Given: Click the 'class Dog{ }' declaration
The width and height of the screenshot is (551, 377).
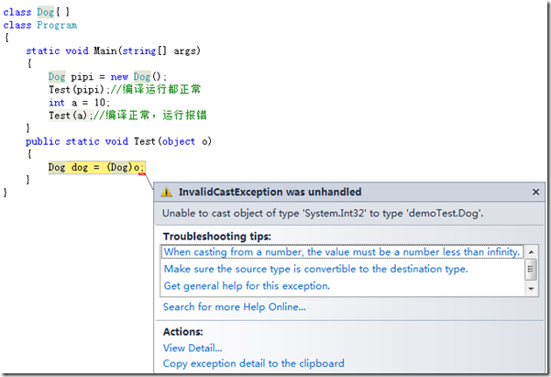Looking at the screenshot, I should coord(37,12).
